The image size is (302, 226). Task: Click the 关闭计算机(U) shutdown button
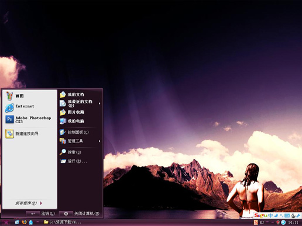click(x=79, y=214)
